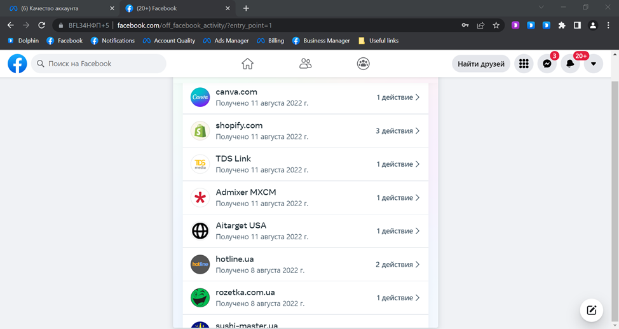Expand shopify.com 3 действия chevron
The image size is (619, 329).
point(418,131)
